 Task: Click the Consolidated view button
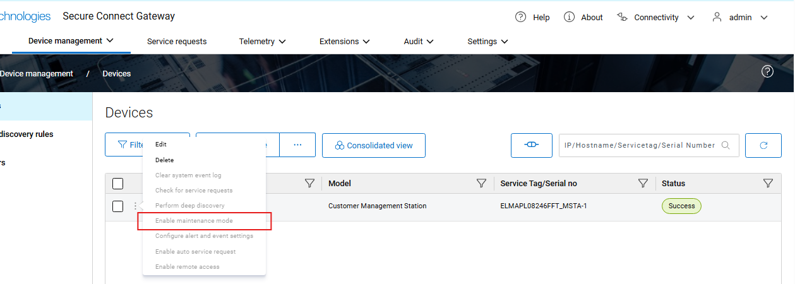(x=373, y=145)
